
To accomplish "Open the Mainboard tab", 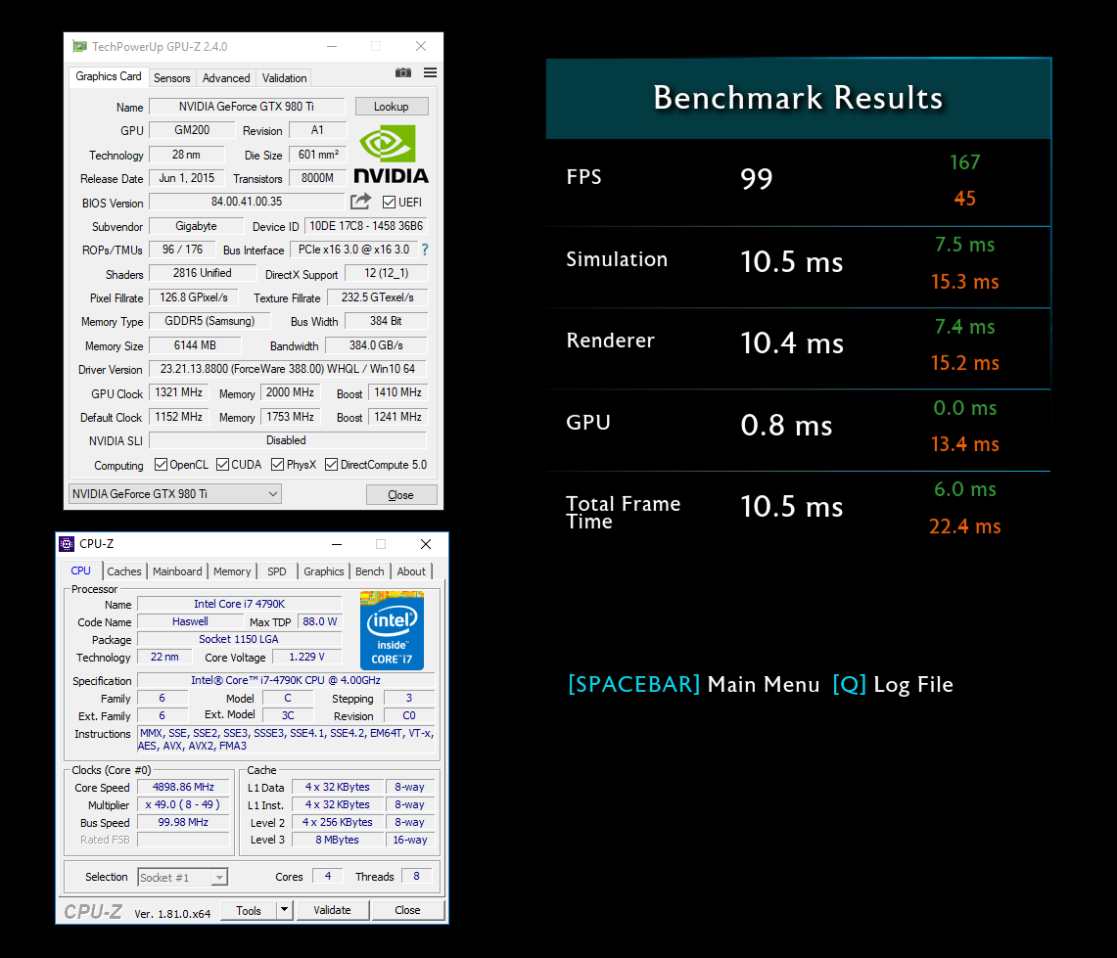I will pos(176,571).
